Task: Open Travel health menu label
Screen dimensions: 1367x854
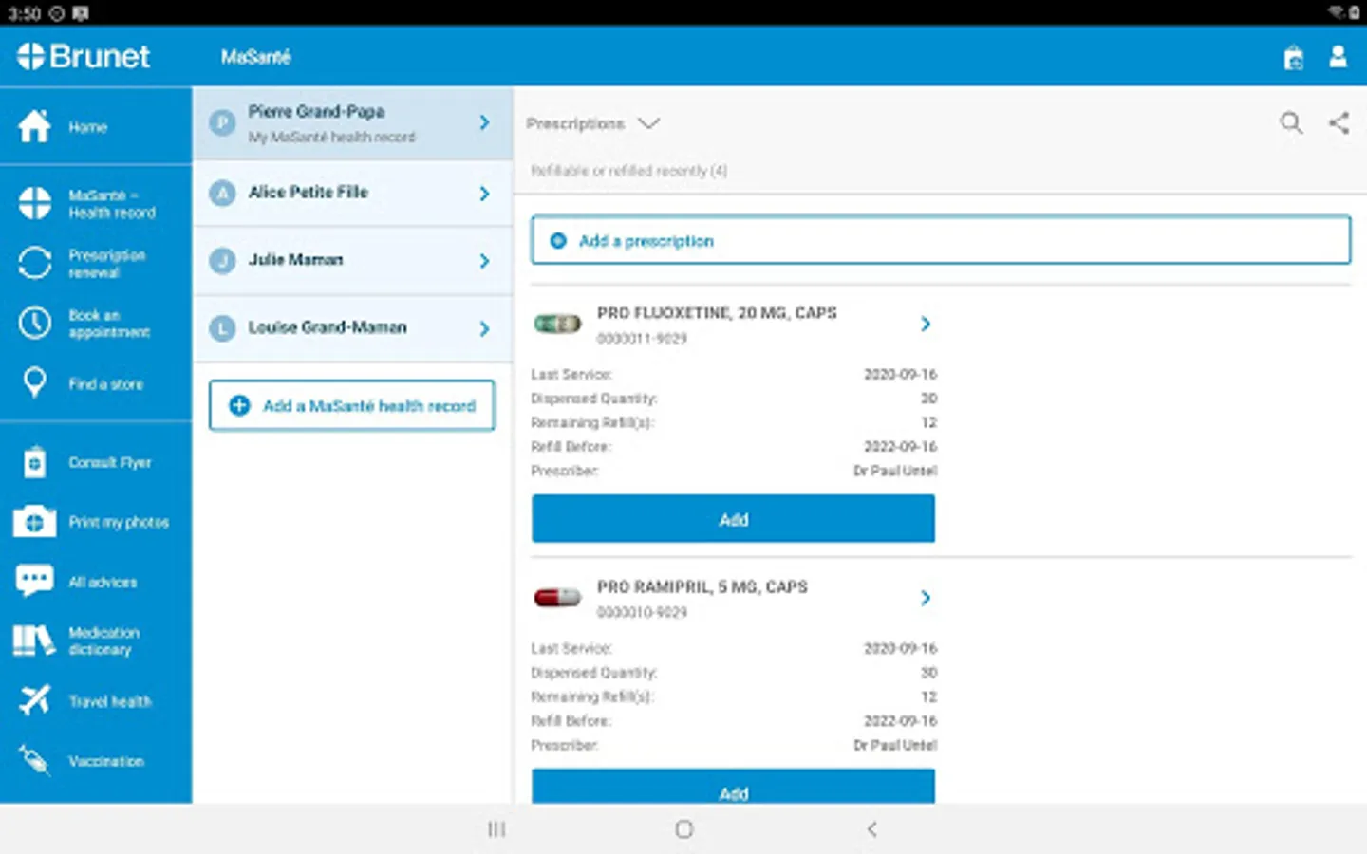Action: point(110,701)
